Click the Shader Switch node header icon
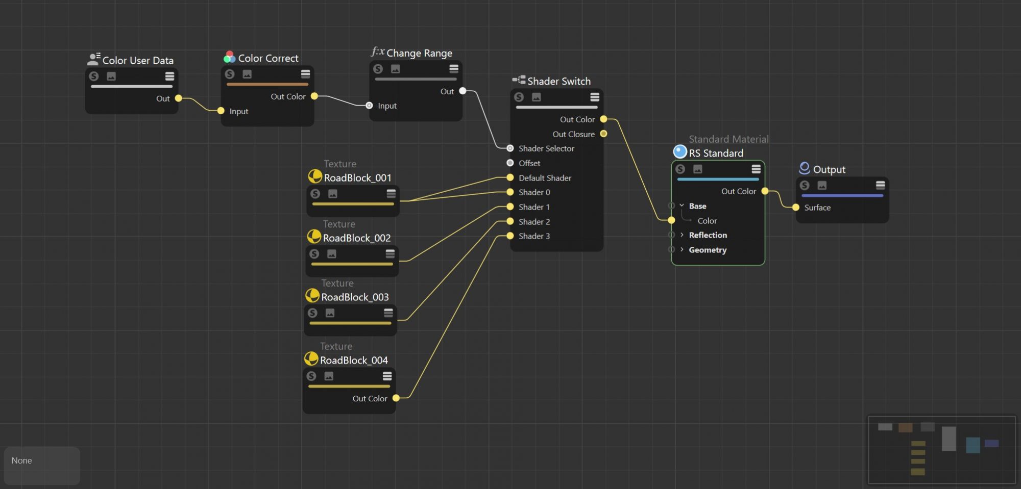Screen dimensions: 1021x489 (519, 80)
